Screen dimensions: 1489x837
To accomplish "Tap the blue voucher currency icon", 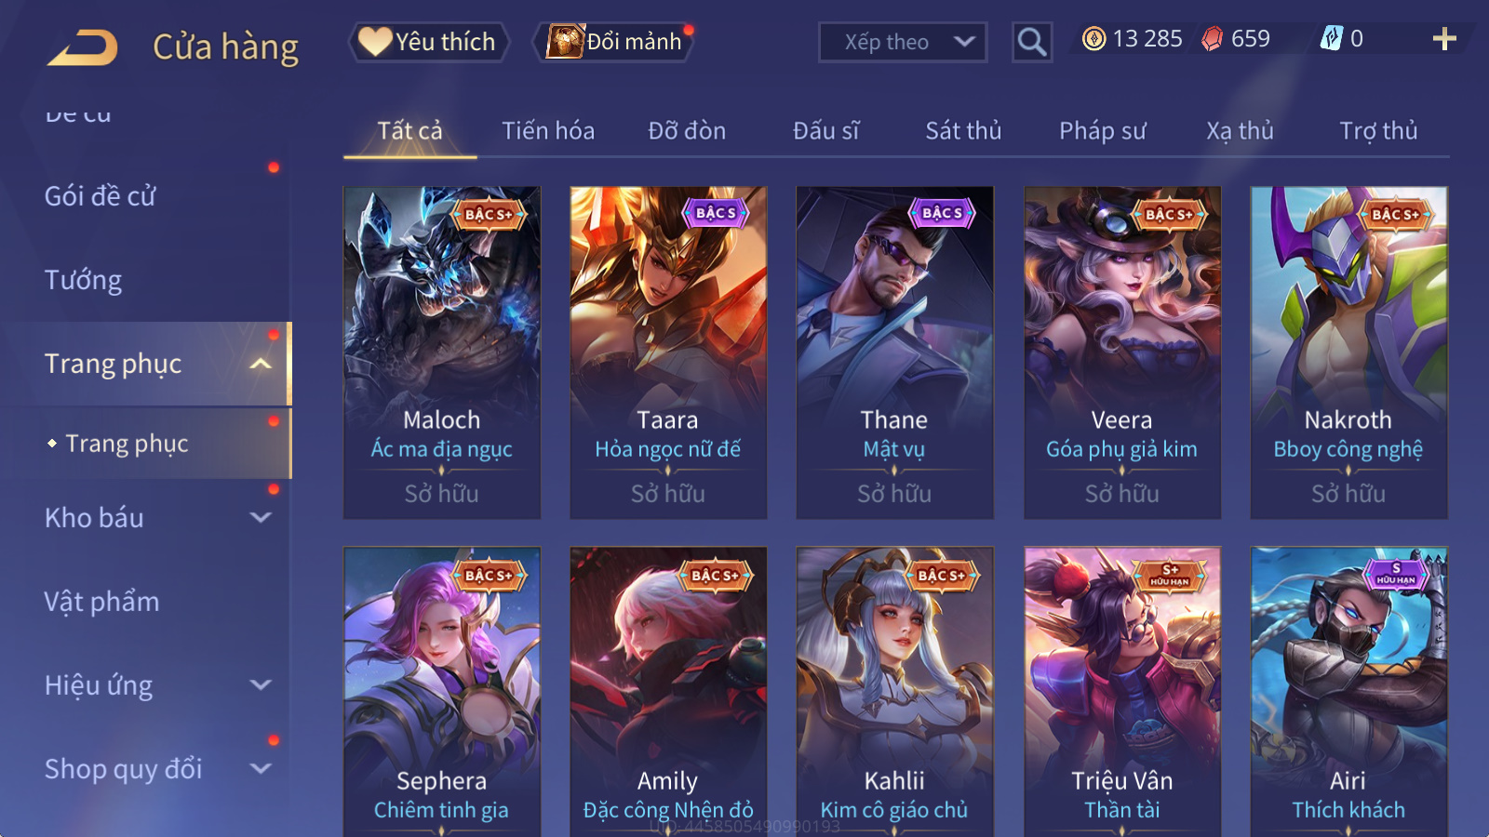I will [x=1332, y=38].
